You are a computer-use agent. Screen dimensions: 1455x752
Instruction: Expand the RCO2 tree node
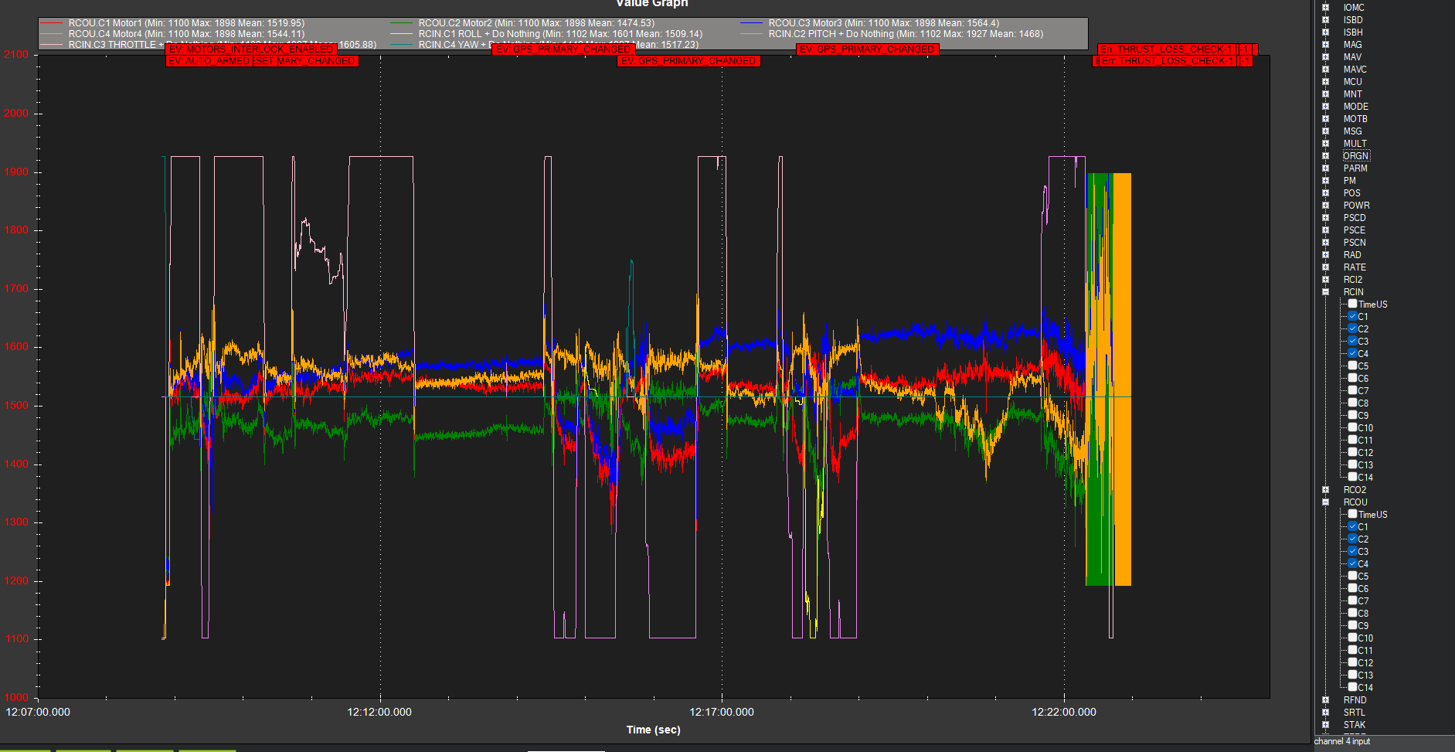coord(1325,490)
